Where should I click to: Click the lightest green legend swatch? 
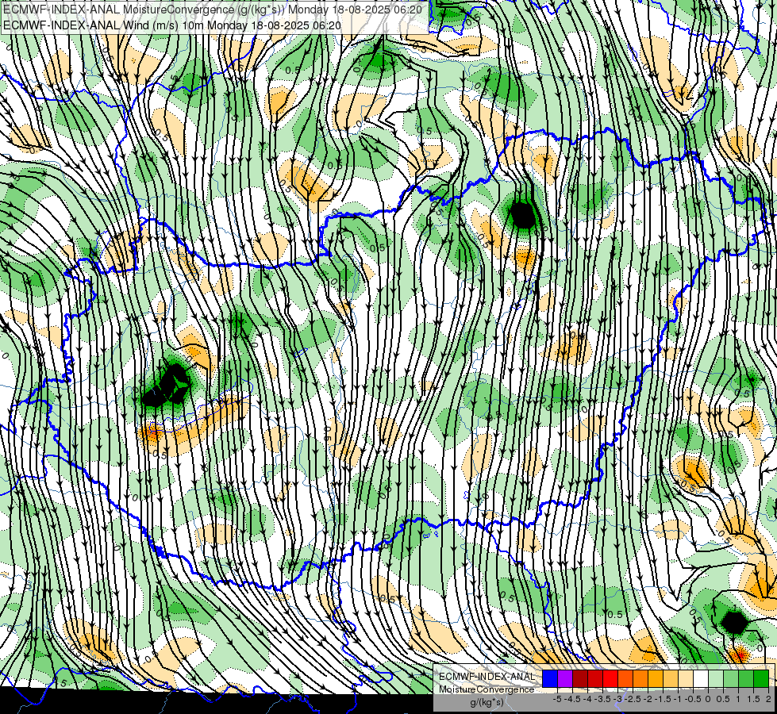tap(716, 678)
